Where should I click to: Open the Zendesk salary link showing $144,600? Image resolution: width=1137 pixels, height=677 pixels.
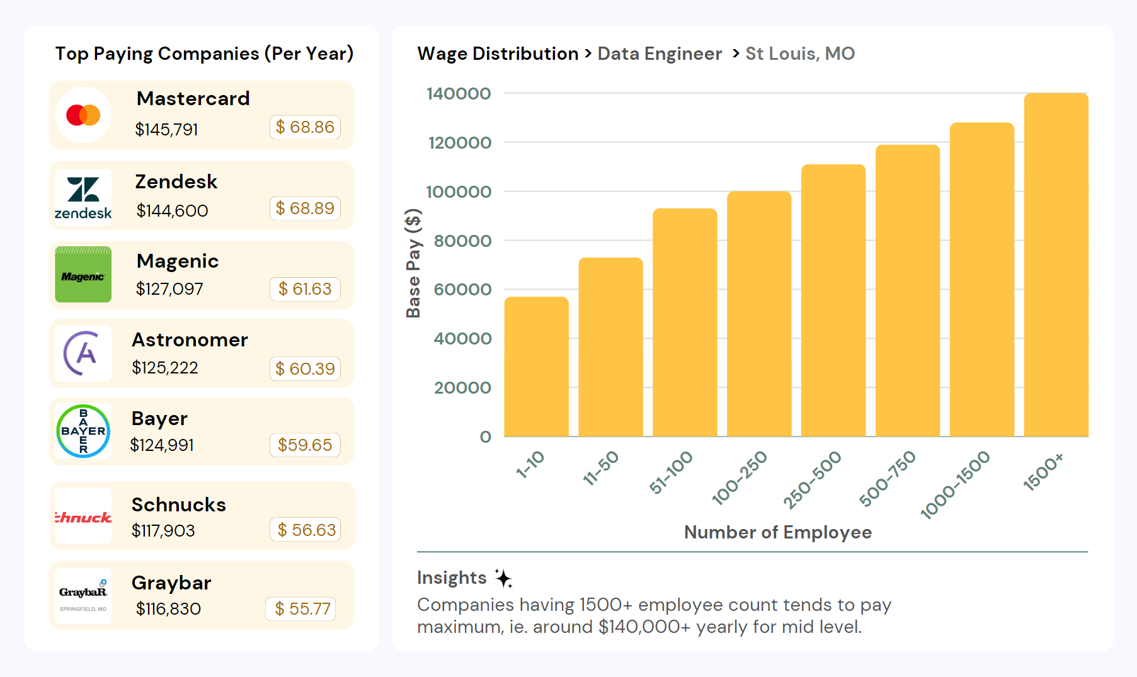[x=173, y=210]
